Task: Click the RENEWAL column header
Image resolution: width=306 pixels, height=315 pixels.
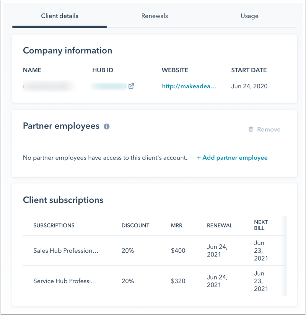Action: pos(220,226)
